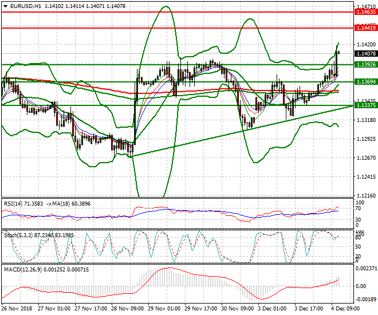This screenshot has width=378, height=315.
Task: Click the 26 Nov 2018 time axis label
Action: pyautogui.click(x=17, y=309)
